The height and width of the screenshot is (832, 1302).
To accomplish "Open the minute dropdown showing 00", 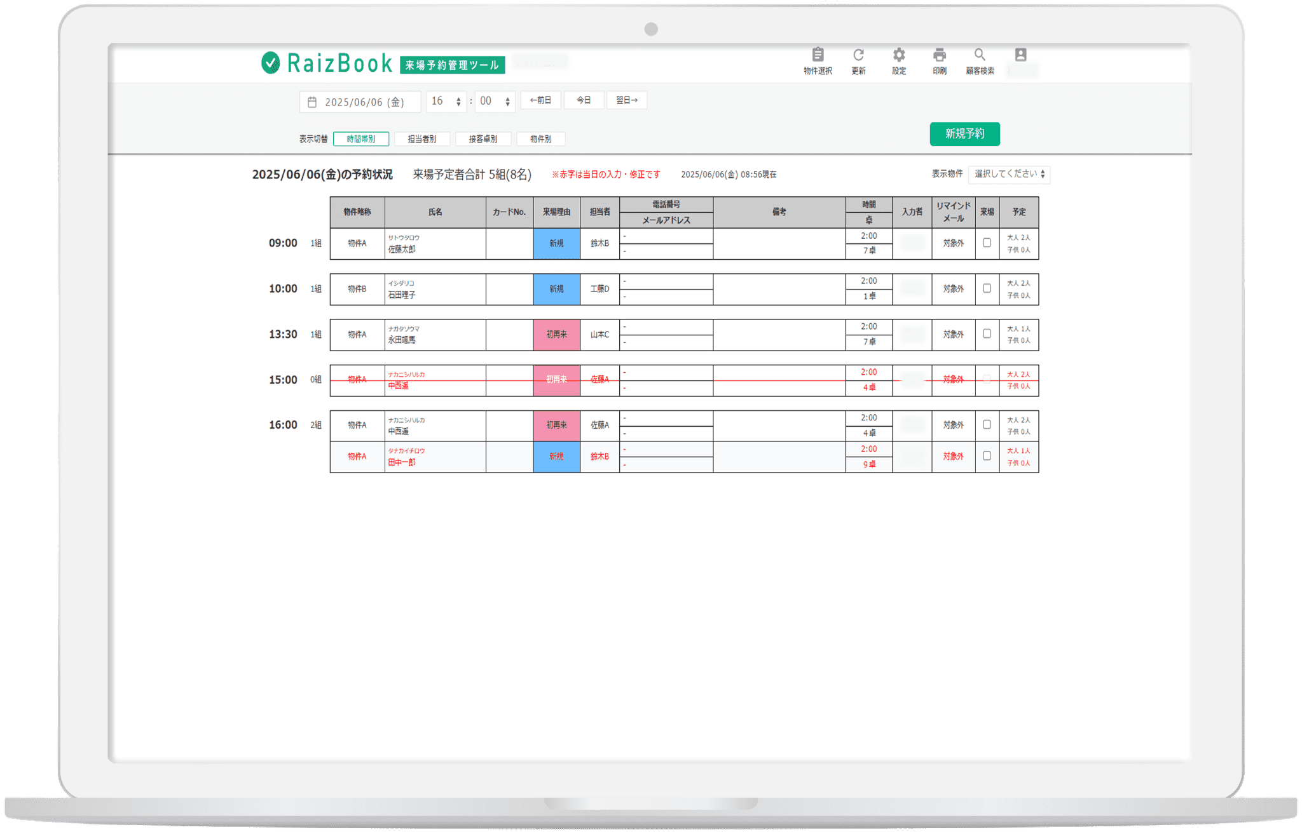I will pyautogui.click(x=495, y=102).
